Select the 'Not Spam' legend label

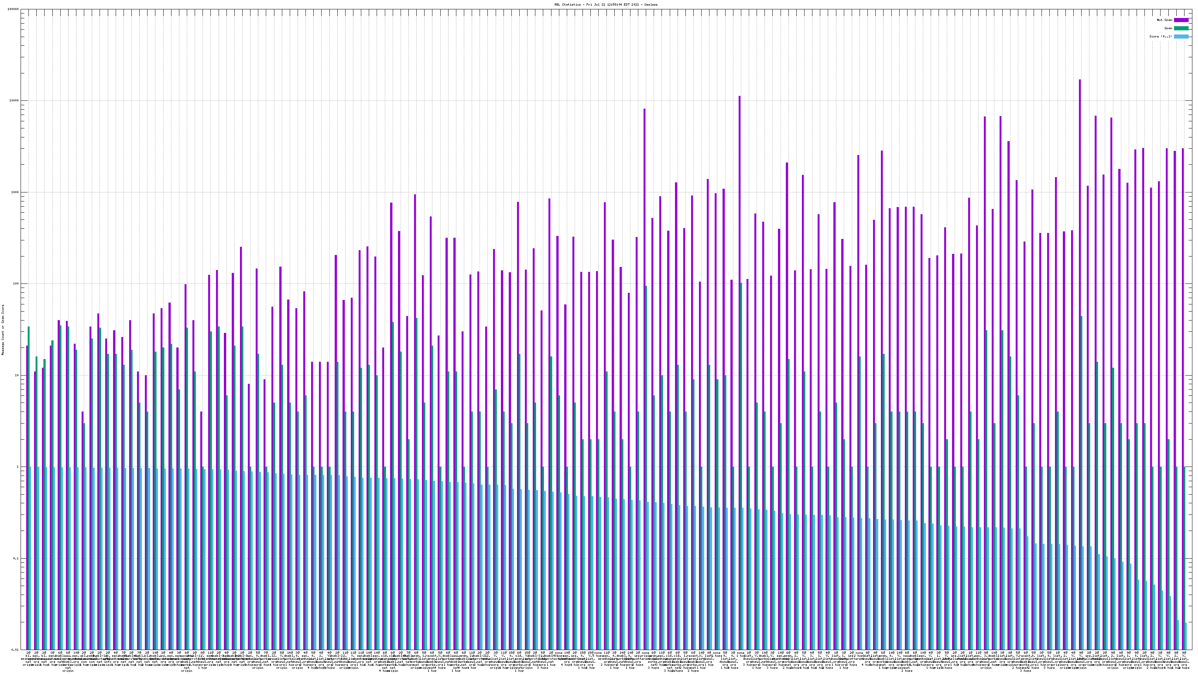click(x=1165, y=20)
